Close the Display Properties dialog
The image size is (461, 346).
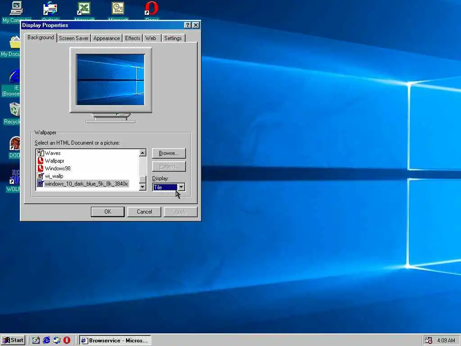pyautogui.click(x=195, y=25)
